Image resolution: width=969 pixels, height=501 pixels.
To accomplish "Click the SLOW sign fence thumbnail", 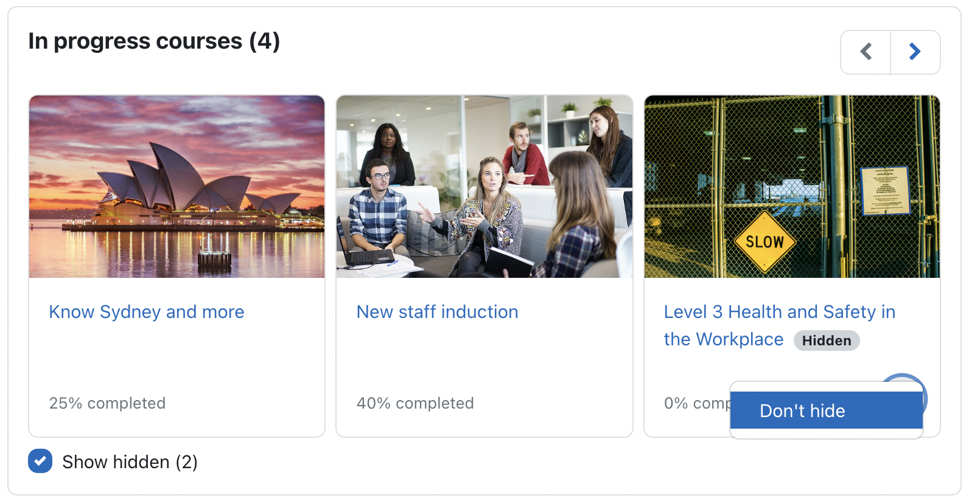I will (792, 186).
